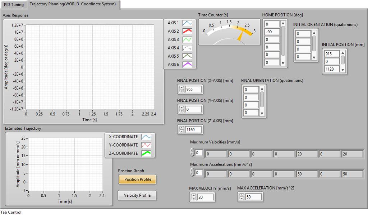Click the HOME POSITION array vertical scrollbar
Screen dimensions: 368x215
[283, 43]
